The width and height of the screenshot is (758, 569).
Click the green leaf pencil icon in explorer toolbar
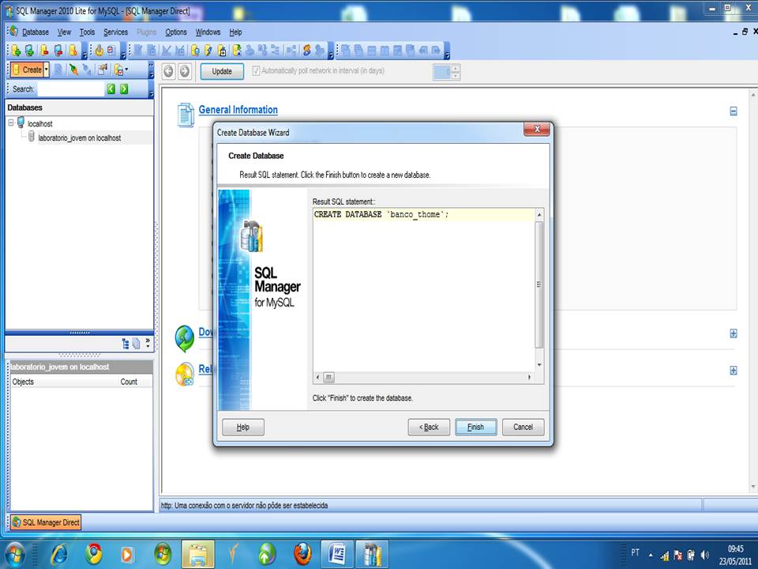pyautogui.click(x=73, y=70)
